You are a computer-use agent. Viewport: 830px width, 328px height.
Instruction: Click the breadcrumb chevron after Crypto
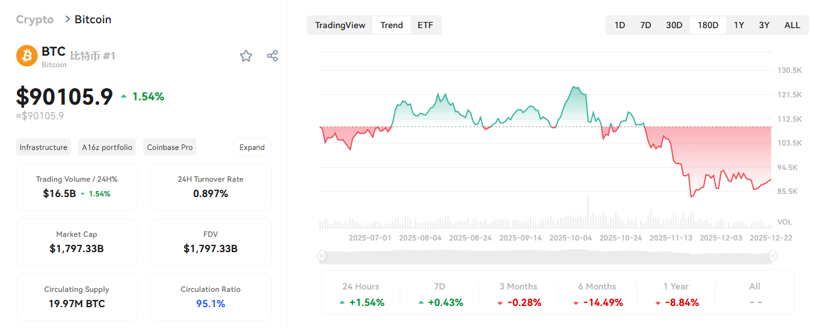coord(67,20)
